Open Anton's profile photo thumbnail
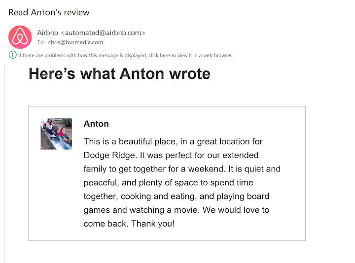 tap(56, 134)
